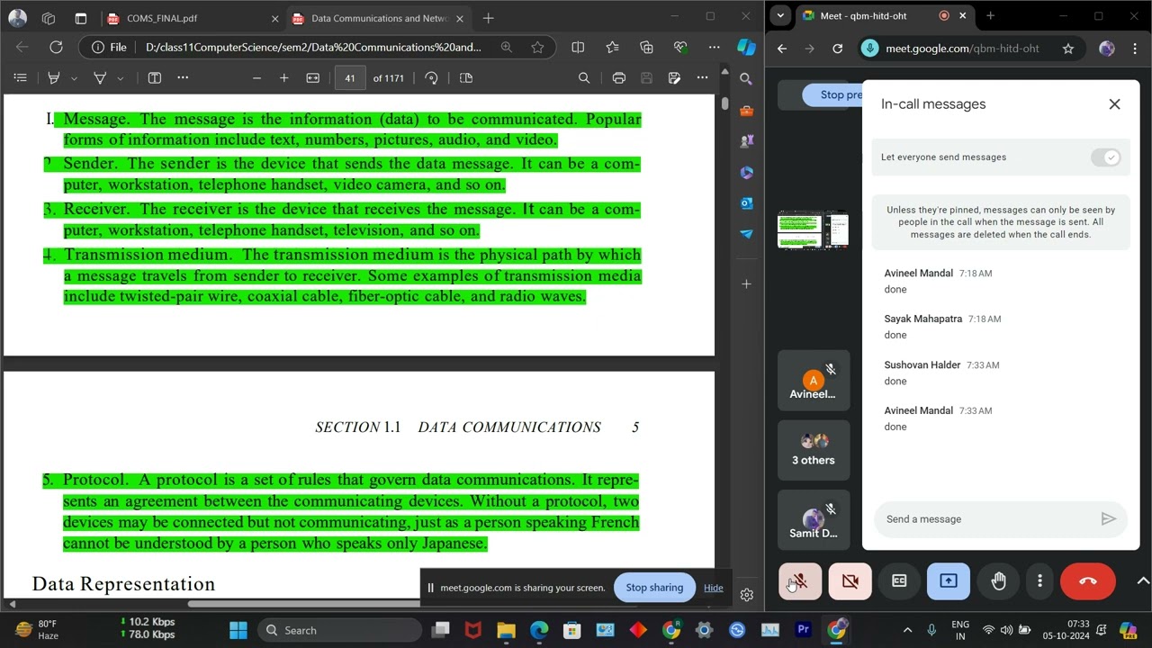Leave the Google Meet call
Screen dimensions: 1152x648
(x=1088, y=581)
